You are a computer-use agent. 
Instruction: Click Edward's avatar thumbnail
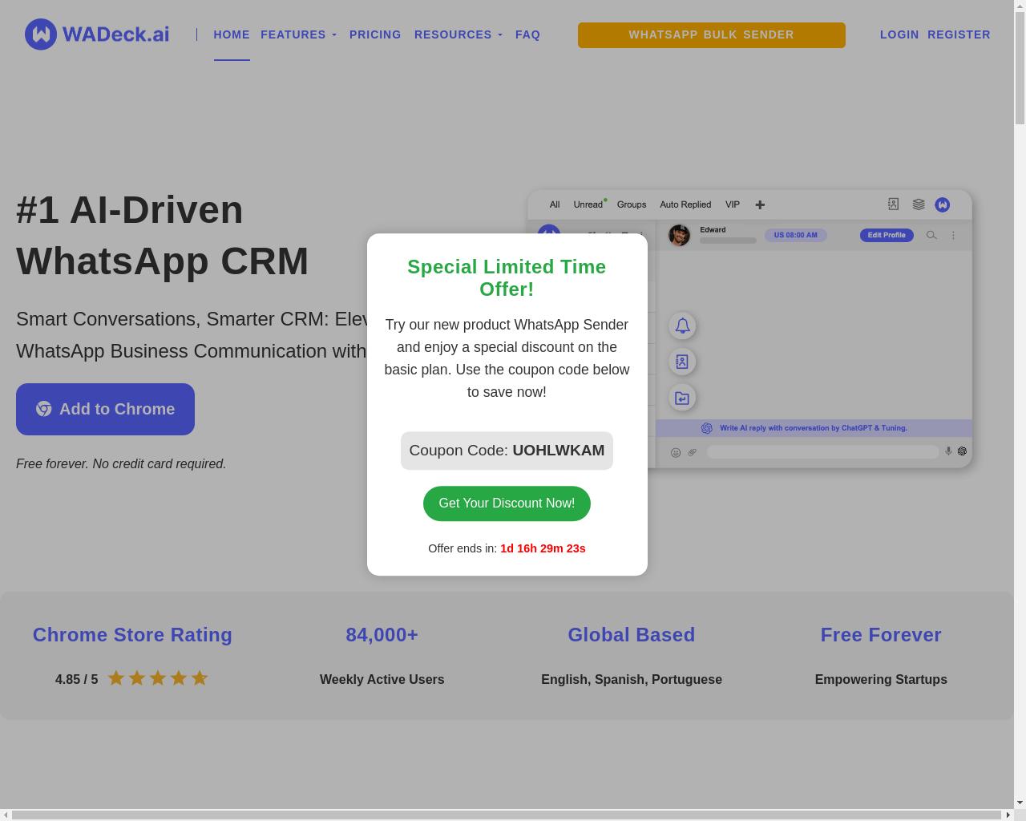679,235
